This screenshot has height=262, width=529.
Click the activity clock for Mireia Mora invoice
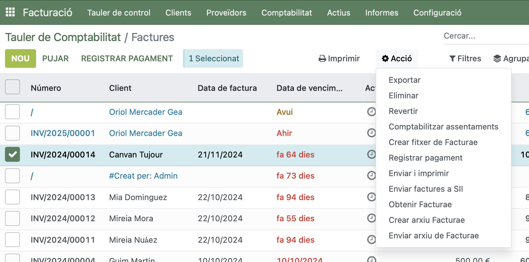(x=371, y=218)
